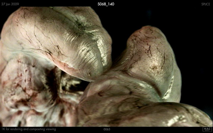213x133 pixels.
Task: Click the dark background below the right digit
Action: [x=196, y=88]
